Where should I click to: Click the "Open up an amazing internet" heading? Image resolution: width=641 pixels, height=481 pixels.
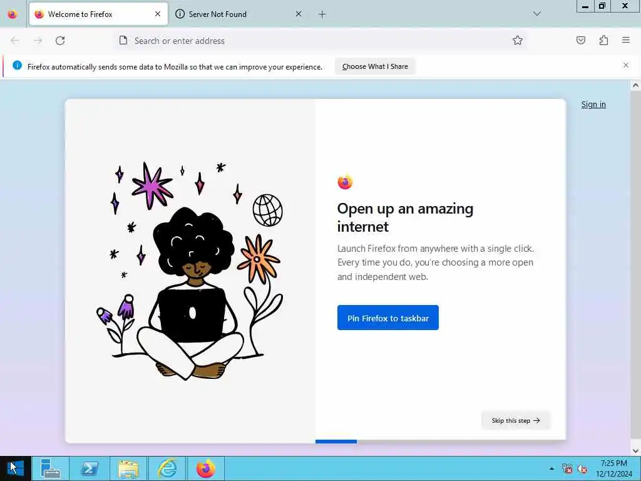[x=405, y=217]
